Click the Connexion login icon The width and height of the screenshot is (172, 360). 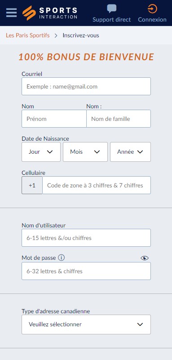click(152, 9)
